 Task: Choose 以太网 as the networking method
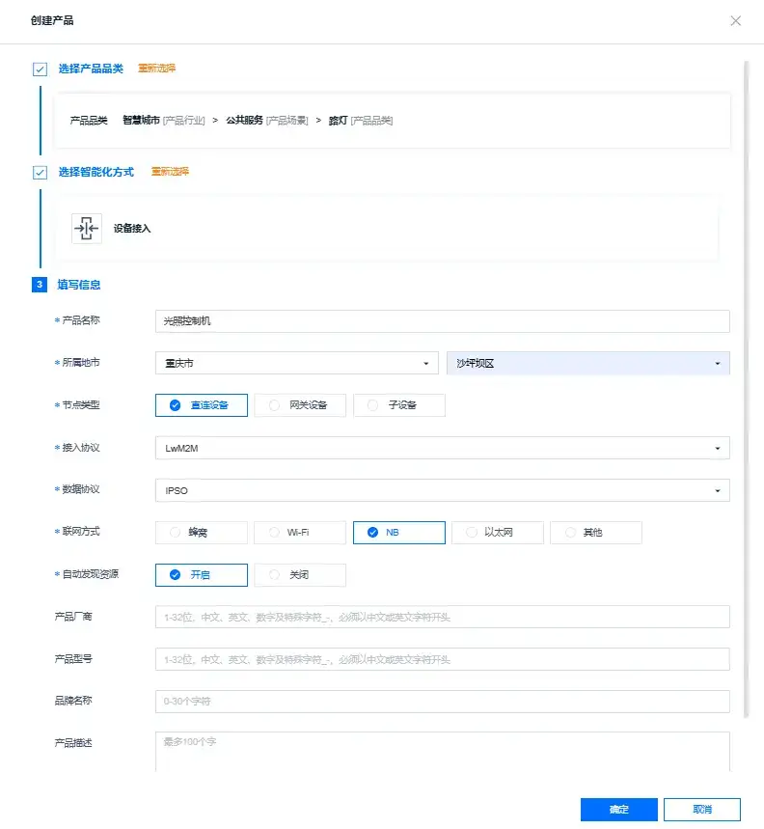click(x=498, y=533)
